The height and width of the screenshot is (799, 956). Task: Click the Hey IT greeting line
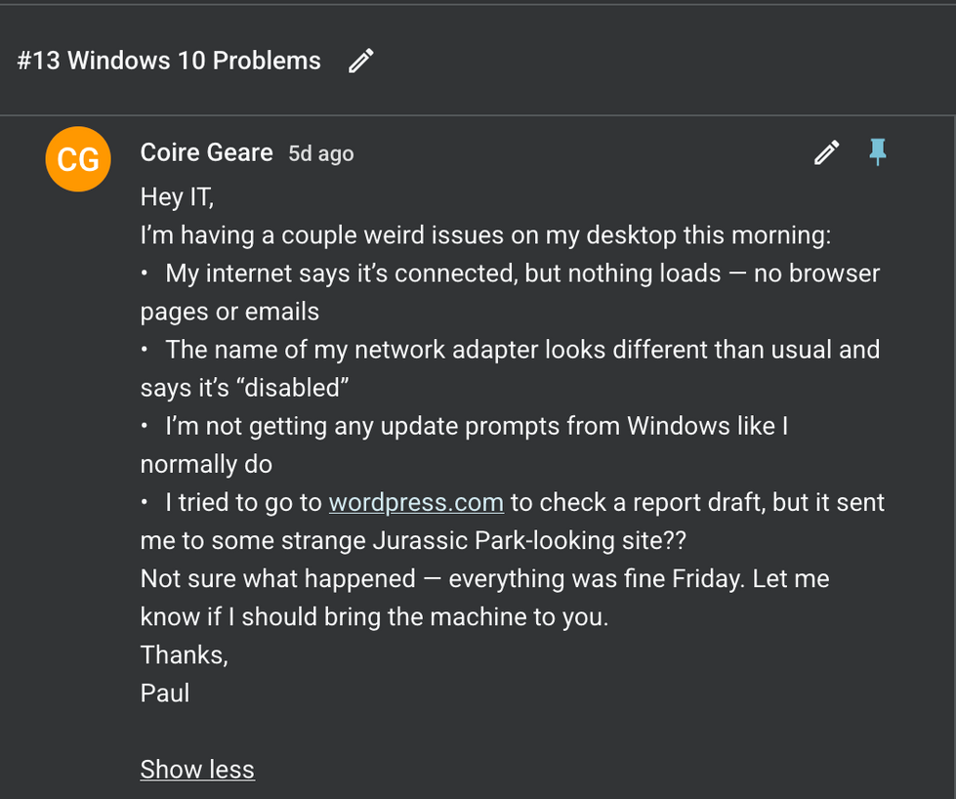click(x=177, y=196)
